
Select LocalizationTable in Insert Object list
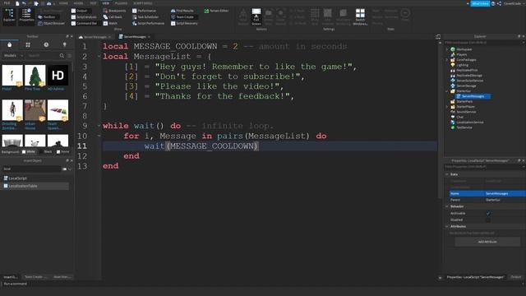[35, 186]
